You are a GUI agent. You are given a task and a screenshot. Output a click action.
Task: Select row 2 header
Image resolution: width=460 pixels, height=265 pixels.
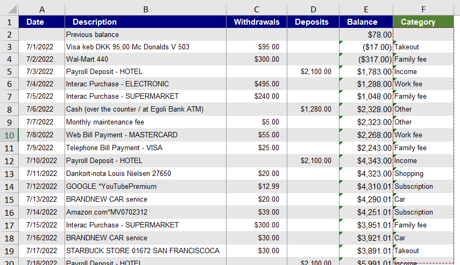click(9, 34)
